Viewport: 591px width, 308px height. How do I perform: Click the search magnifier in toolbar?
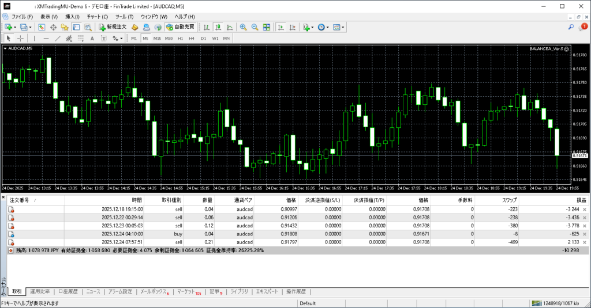tap(571, 27)
